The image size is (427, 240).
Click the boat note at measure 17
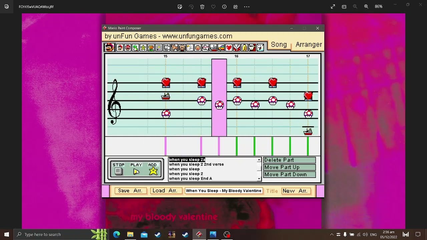click(x=308, y=131)
